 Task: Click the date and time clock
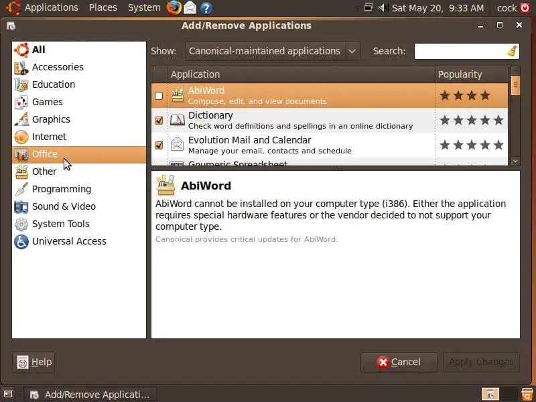coord(438,8)
